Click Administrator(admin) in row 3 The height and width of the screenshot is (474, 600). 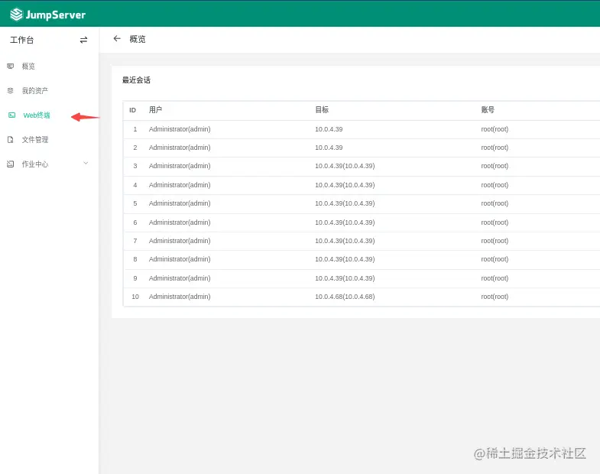click(180, 166)
